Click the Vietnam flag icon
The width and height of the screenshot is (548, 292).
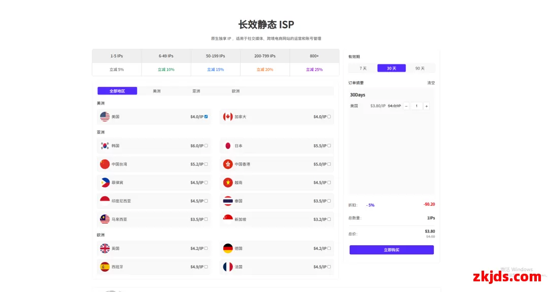[228, 182]
